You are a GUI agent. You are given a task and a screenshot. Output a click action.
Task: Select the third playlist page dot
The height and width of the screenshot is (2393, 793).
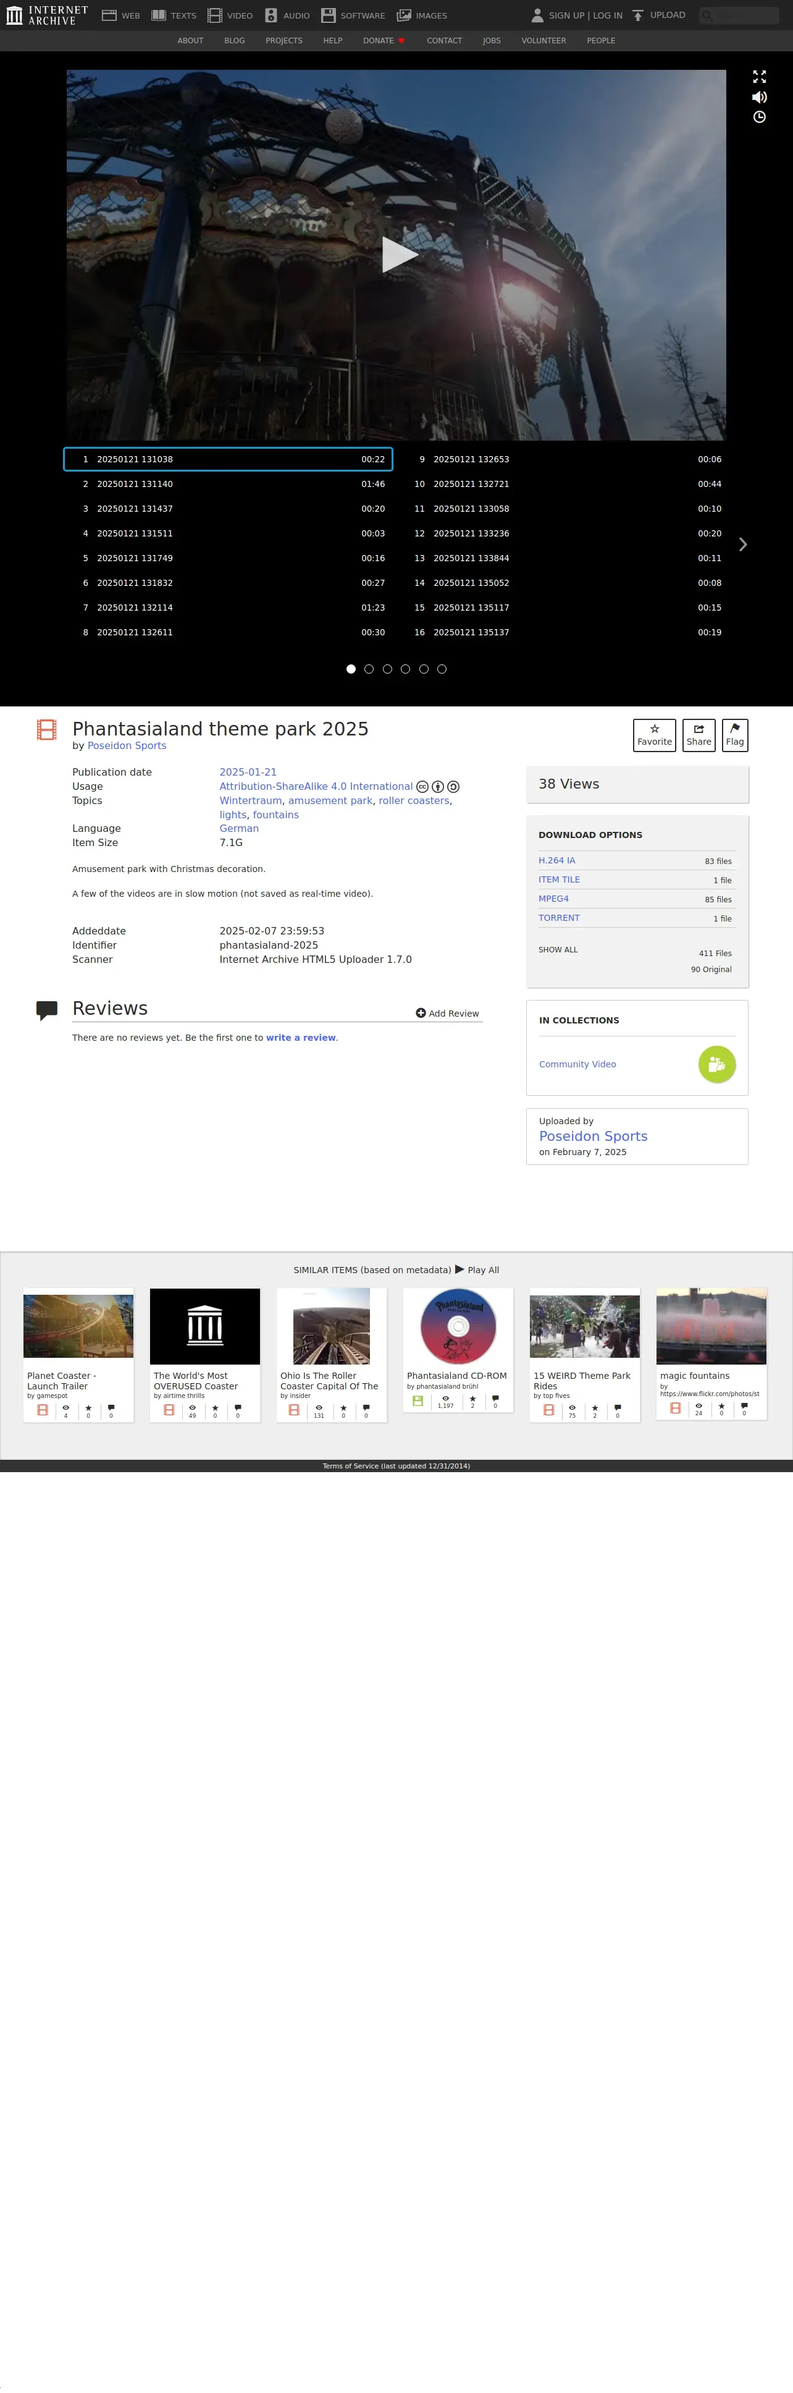[x=387, y=669]
